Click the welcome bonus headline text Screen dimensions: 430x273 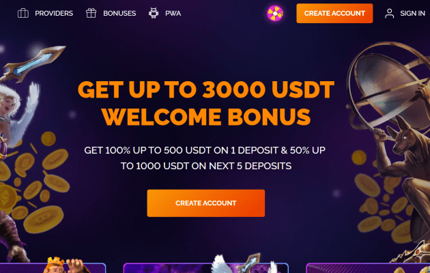(206, 103)
